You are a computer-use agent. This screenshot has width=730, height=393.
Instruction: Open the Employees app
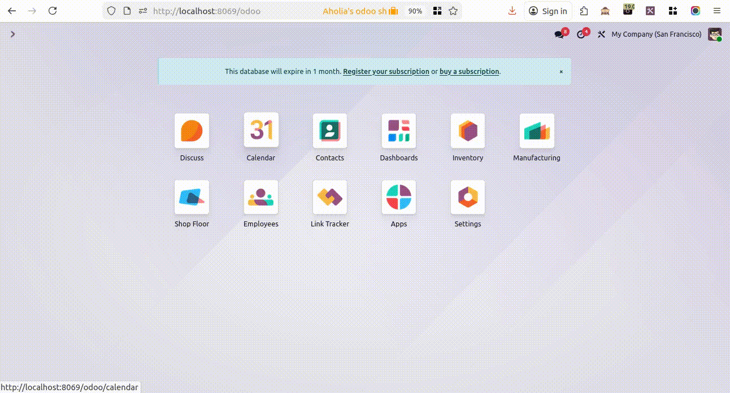tap(261, 198)
